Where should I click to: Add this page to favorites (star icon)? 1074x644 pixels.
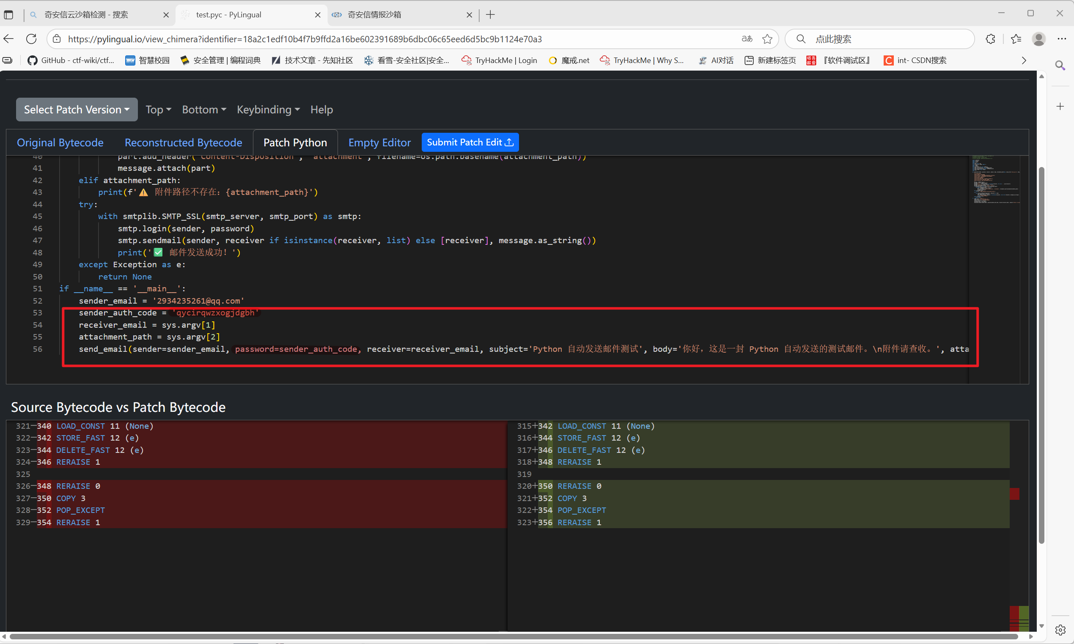pos(767,39)
